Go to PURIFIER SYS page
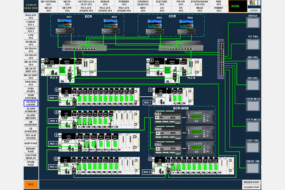 124,3
